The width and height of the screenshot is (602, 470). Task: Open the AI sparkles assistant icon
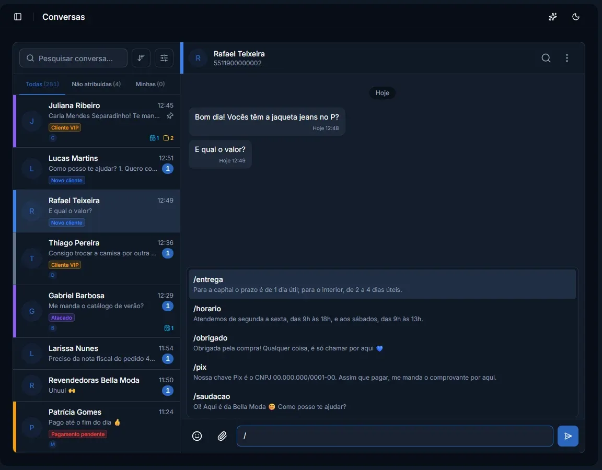point(553,17)
